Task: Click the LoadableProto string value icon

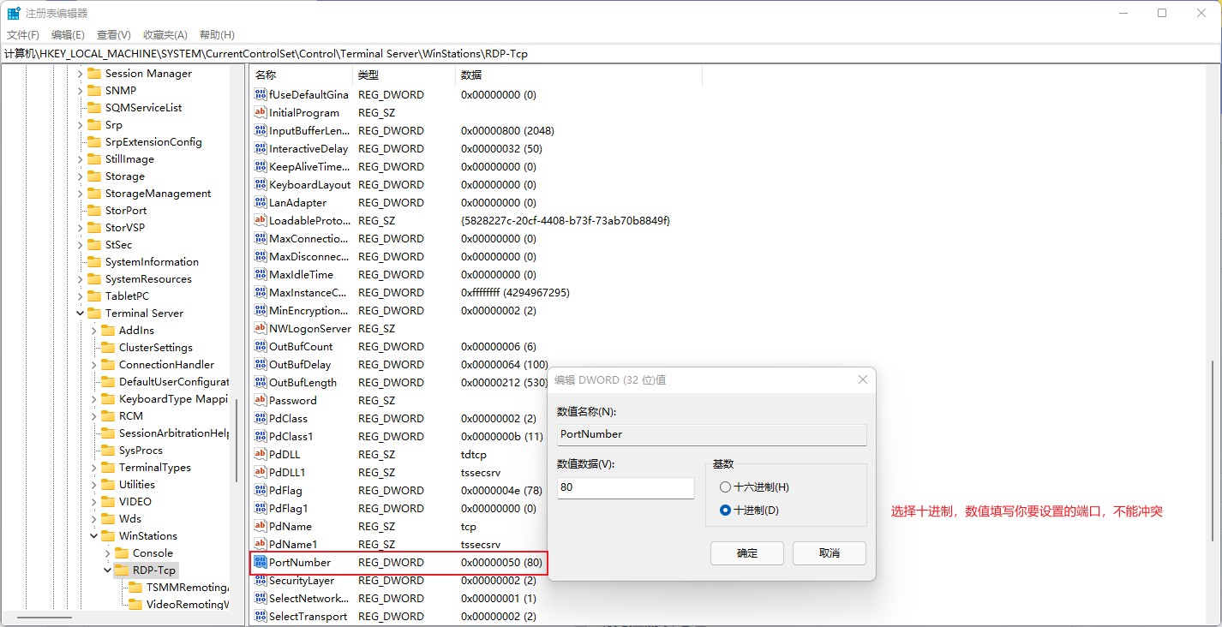Action: (x=261, y=221)
